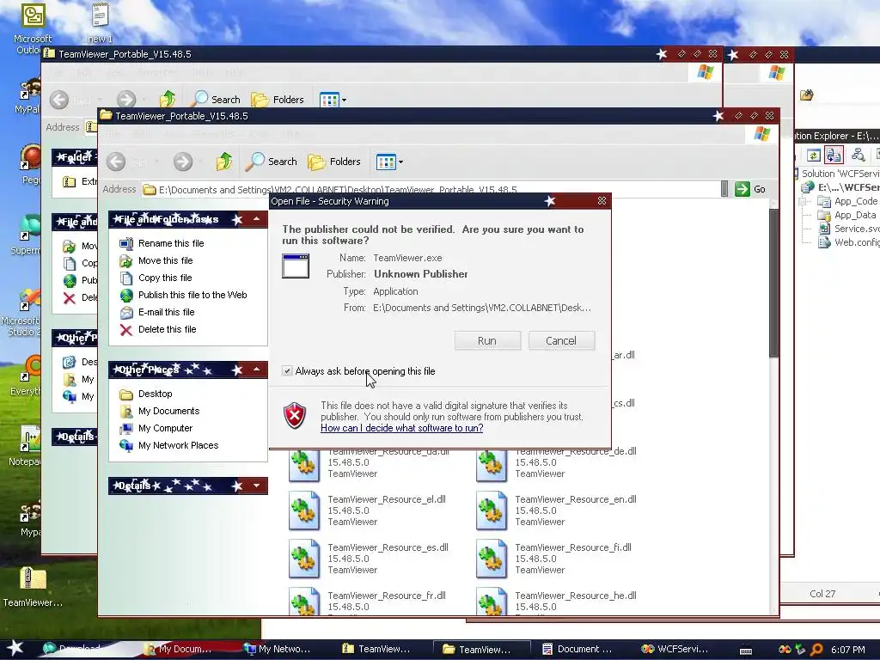880x660 pixels.
Task: Select TeamViewer_Resource_fi.dll file icon
Action: pos(491,559)
